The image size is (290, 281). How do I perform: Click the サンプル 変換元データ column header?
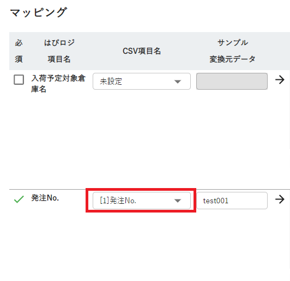(232, 51)
